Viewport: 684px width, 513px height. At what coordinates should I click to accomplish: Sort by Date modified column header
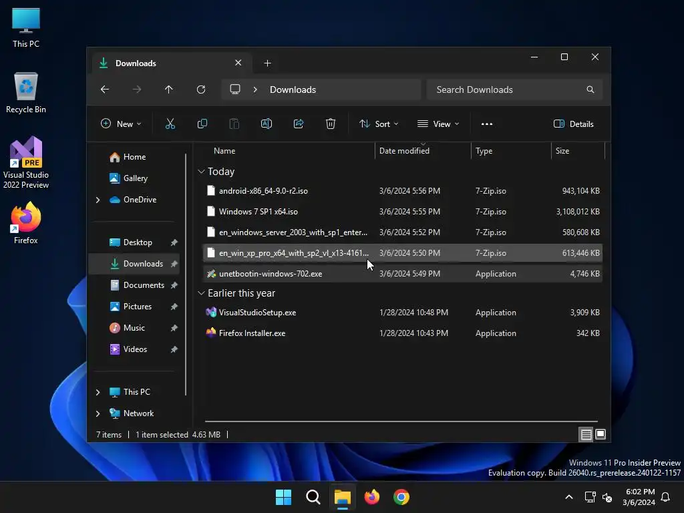(423, 151)
